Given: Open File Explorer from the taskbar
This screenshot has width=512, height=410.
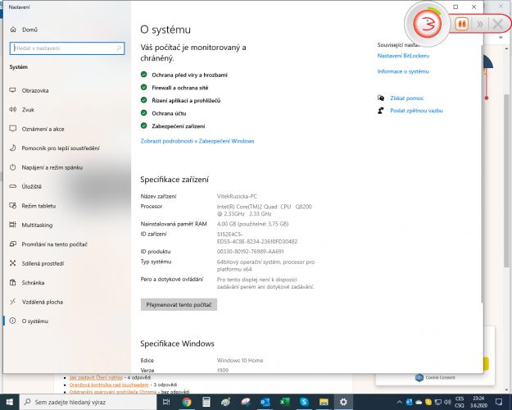Looking at the screenshot, I should [x=324, y=402].
